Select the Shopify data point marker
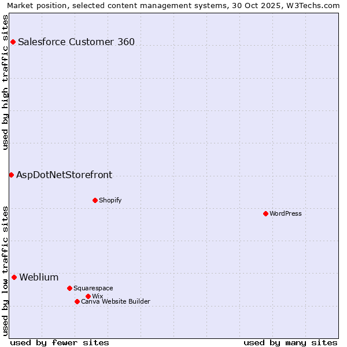The width and height of the screenshot is (347, 347). pyautogui.click(x=95, y=200)
